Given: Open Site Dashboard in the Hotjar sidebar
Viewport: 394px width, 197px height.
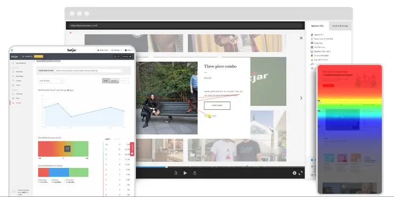Looking at the screenshot, I should (19, 63).
